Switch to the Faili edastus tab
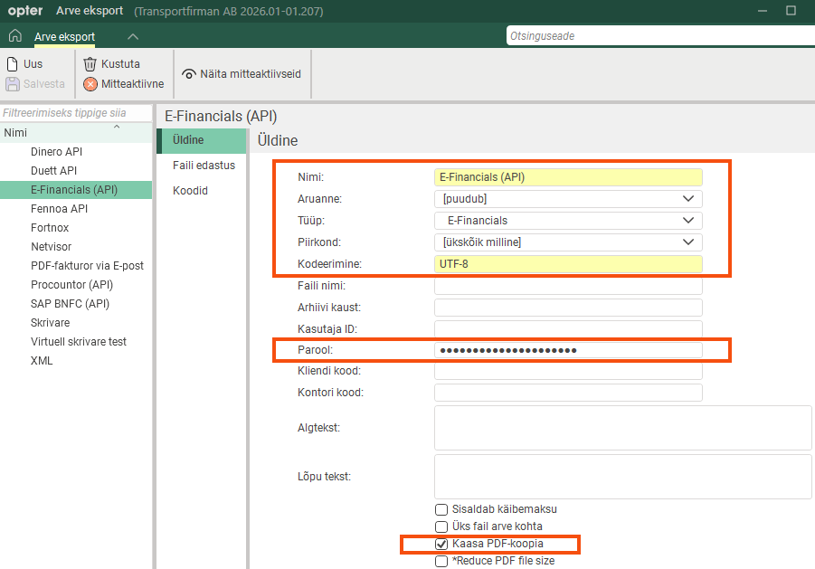The width and height of the screenshot is (815, 569). tap(204, 166)
